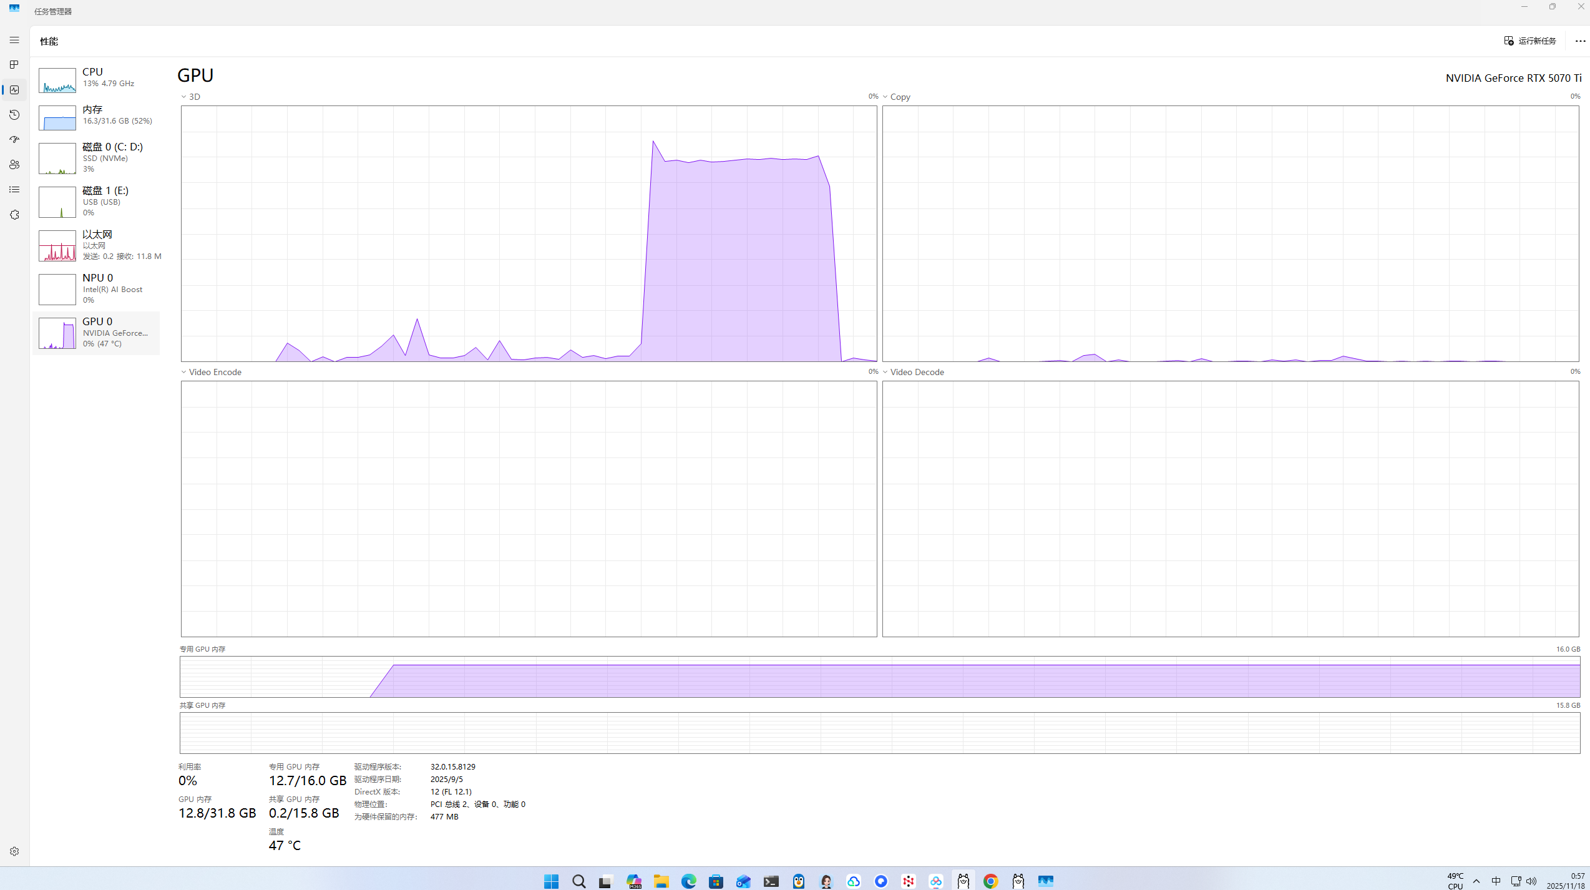Click driver version 32.0.15.8129

[453, 766]
